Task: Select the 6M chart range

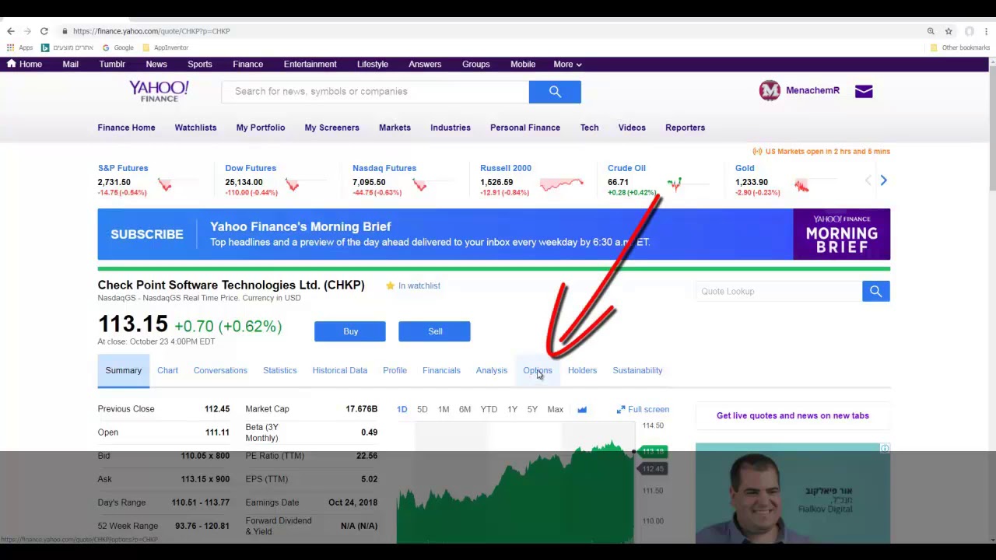Action: pos(465,409)
